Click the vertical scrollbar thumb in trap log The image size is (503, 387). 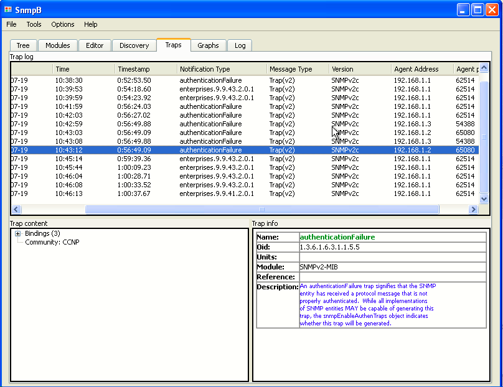(x=484, y=137)
